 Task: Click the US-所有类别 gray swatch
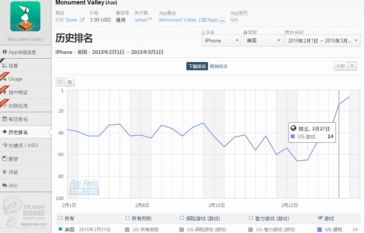[127, 230]
